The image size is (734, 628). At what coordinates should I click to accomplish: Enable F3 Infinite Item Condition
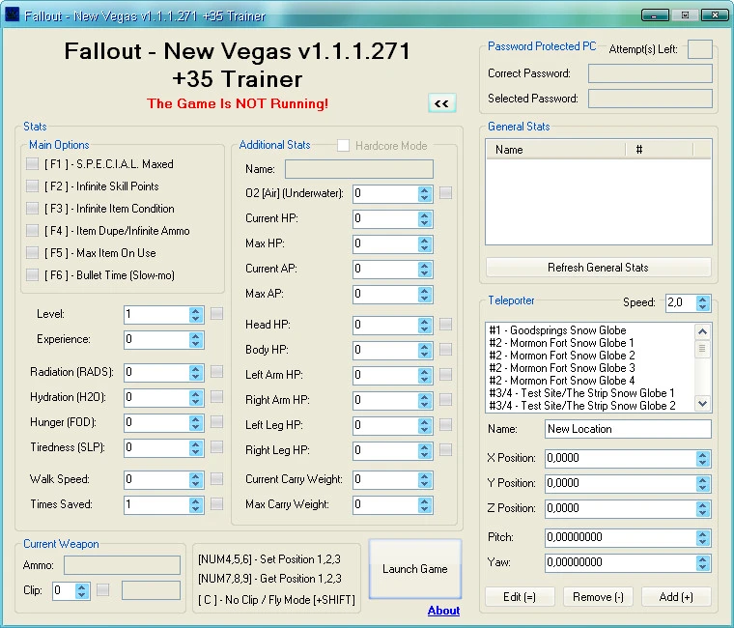tap(32, 209)
